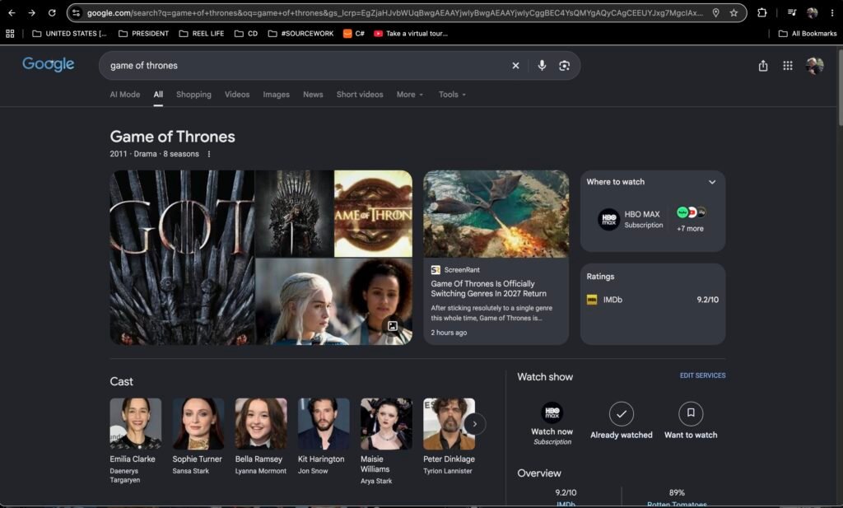Open the three-dot options beside 8 seasons
This screenshot has height=508, width=843.
pos(209,154)
